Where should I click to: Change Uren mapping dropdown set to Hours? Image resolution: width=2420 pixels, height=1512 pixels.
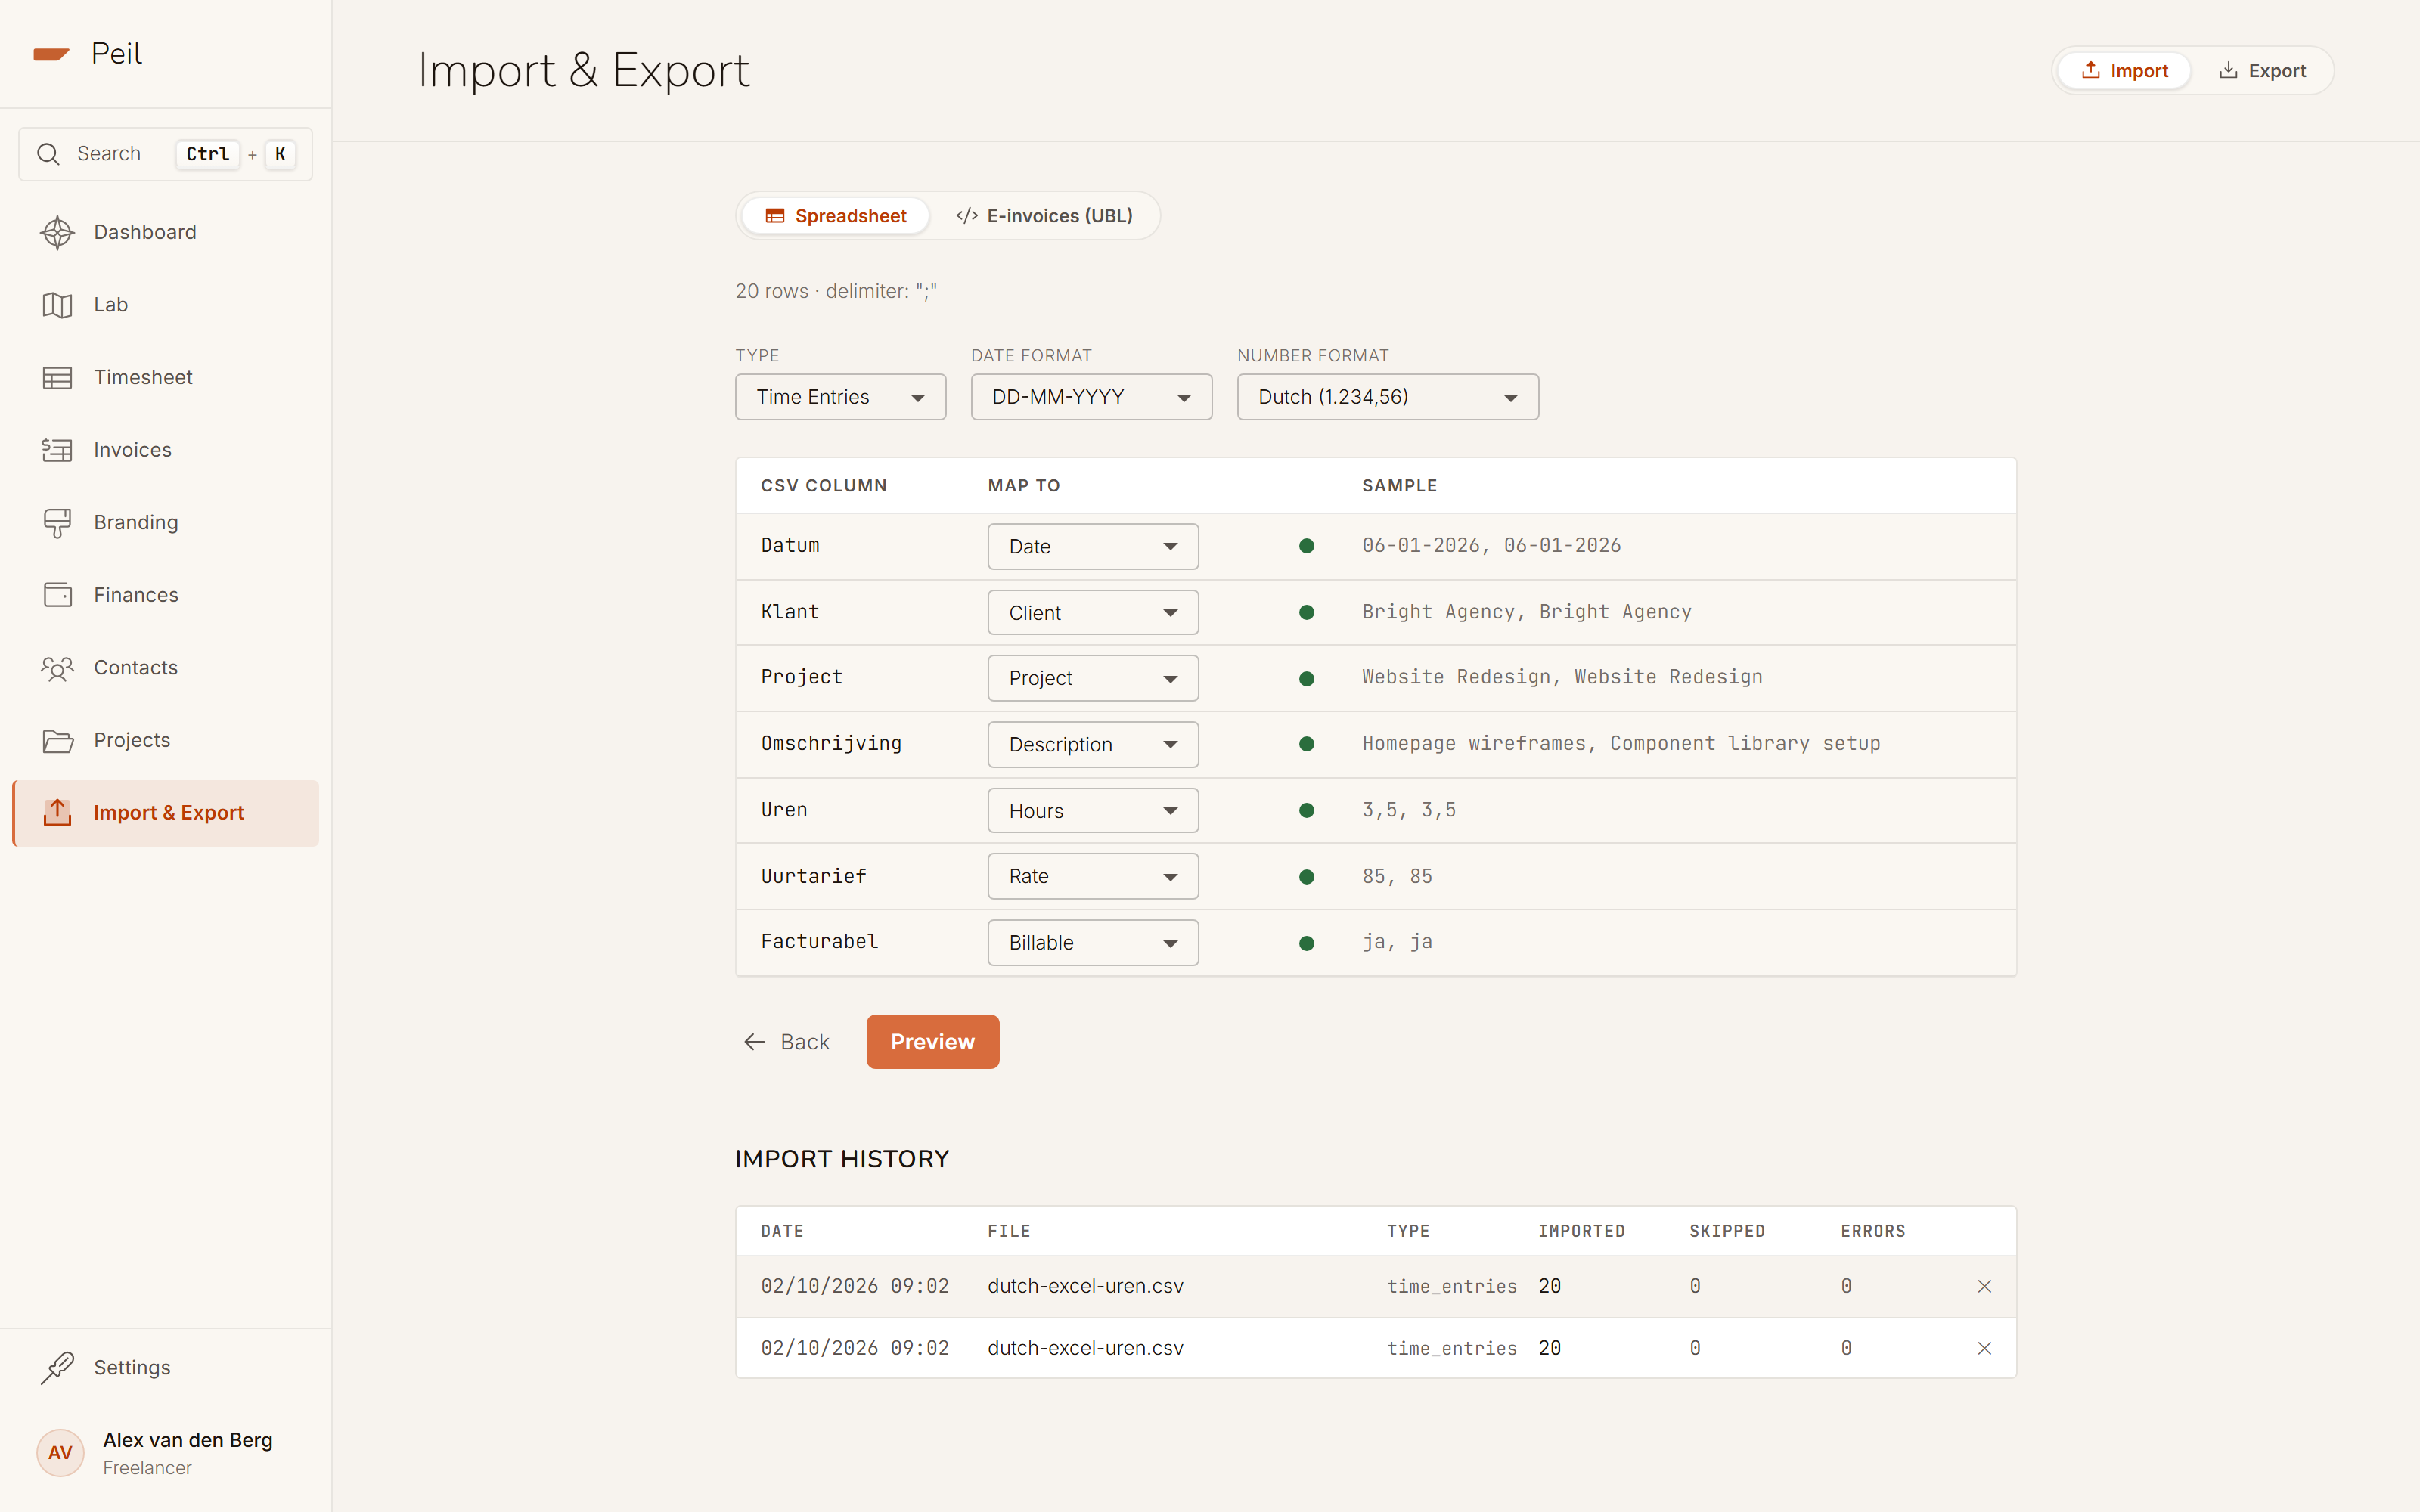(1092, 810)
